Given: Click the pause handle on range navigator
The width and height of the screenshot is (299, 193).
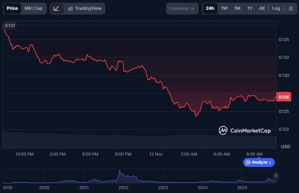Looking at the screenshot, I should pyautogui.click(x=276, y=176).
